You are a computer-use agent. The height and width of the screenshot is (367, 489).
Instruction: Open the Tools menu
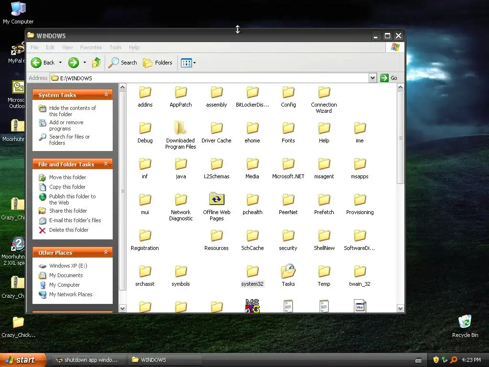click(116, 47)
